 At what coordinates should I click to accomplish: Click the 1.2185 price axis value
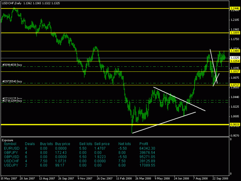[235, 20]
